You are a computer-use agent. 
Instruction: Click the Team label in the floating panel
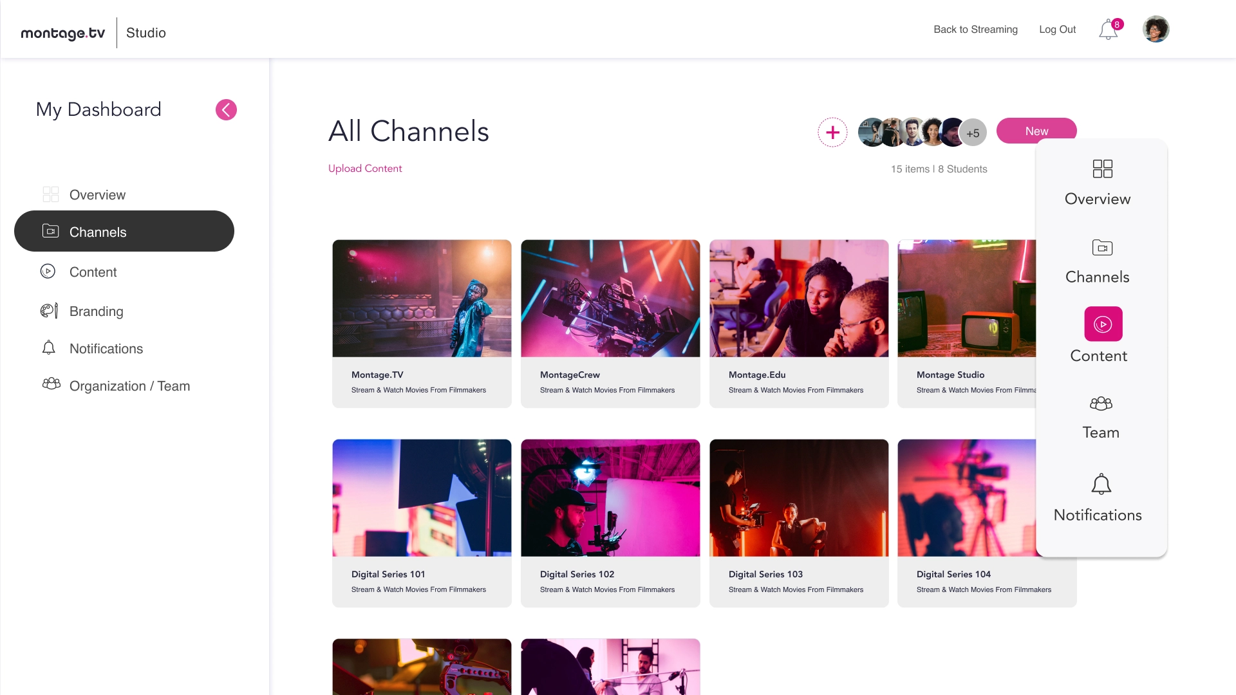[1101, 432]
